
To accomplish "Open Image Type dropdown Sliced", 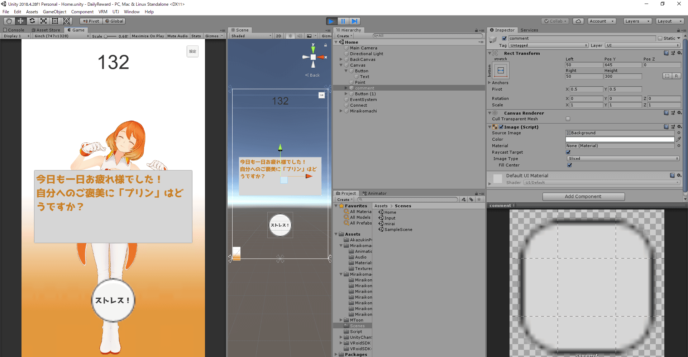I will click(623, 159).
